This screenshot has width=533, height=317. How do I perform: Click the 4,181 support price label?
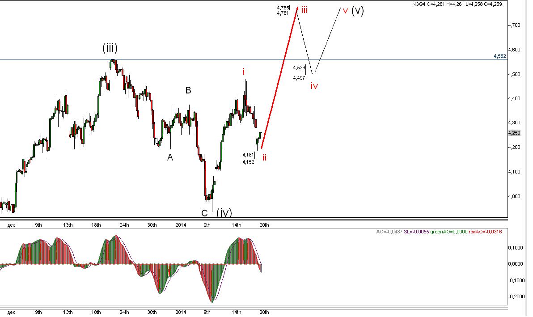(x=248, y=155)
